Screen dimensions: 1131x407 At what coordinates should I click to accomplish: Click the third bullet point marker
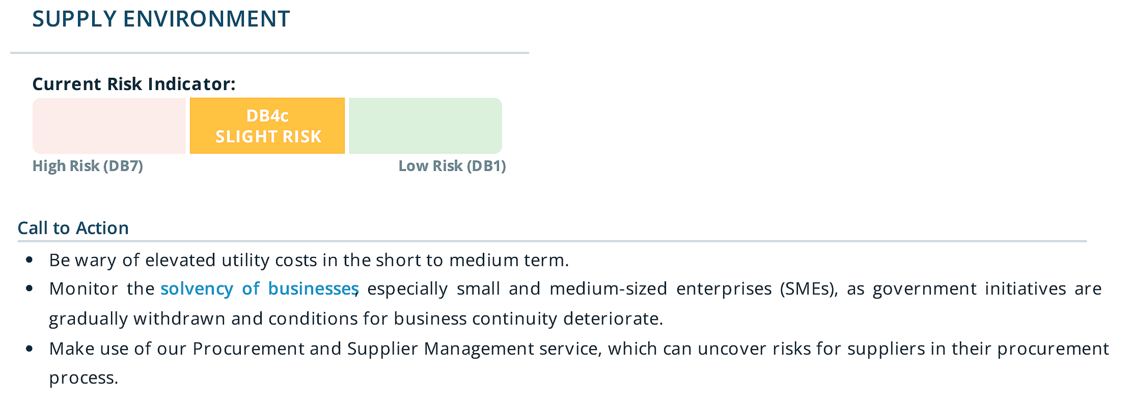pos(29,348)
